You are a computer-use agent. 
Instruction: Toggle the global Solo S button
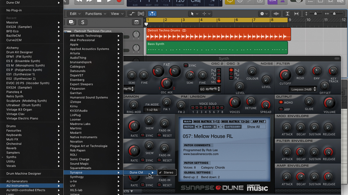click(83, 22)
